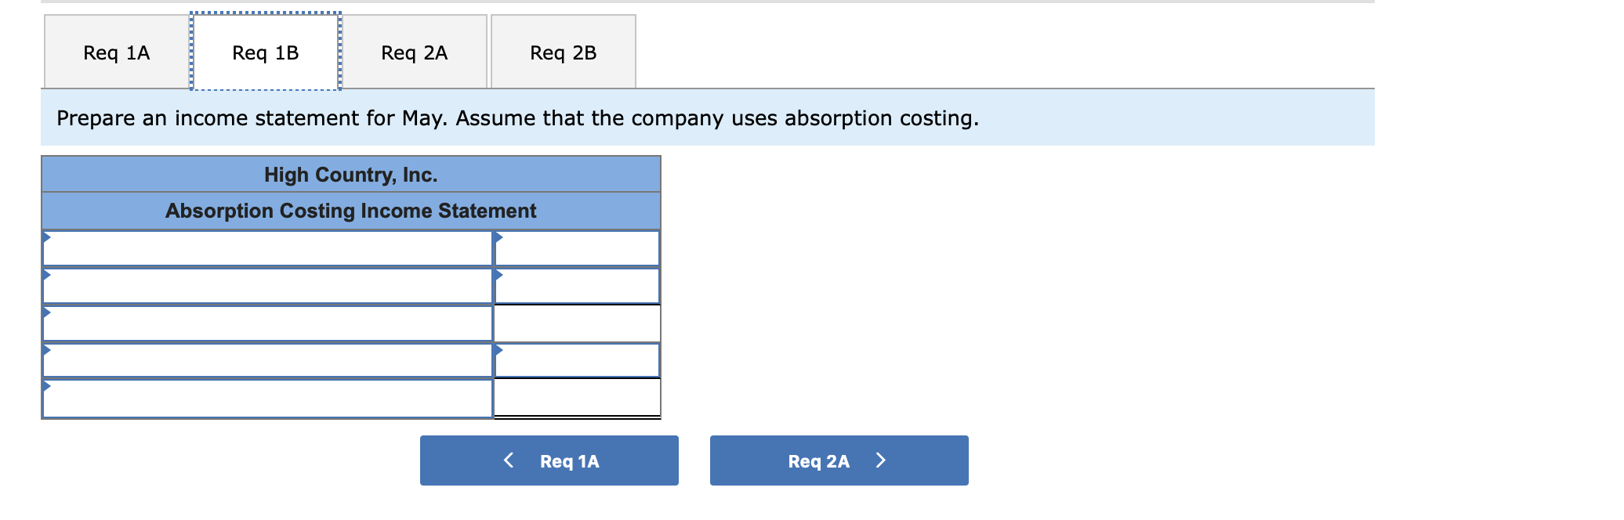The width and height of the screenshot is (1624, 520).
Task: Switch to the Req 1A tab
Action: tap(114, 52)
